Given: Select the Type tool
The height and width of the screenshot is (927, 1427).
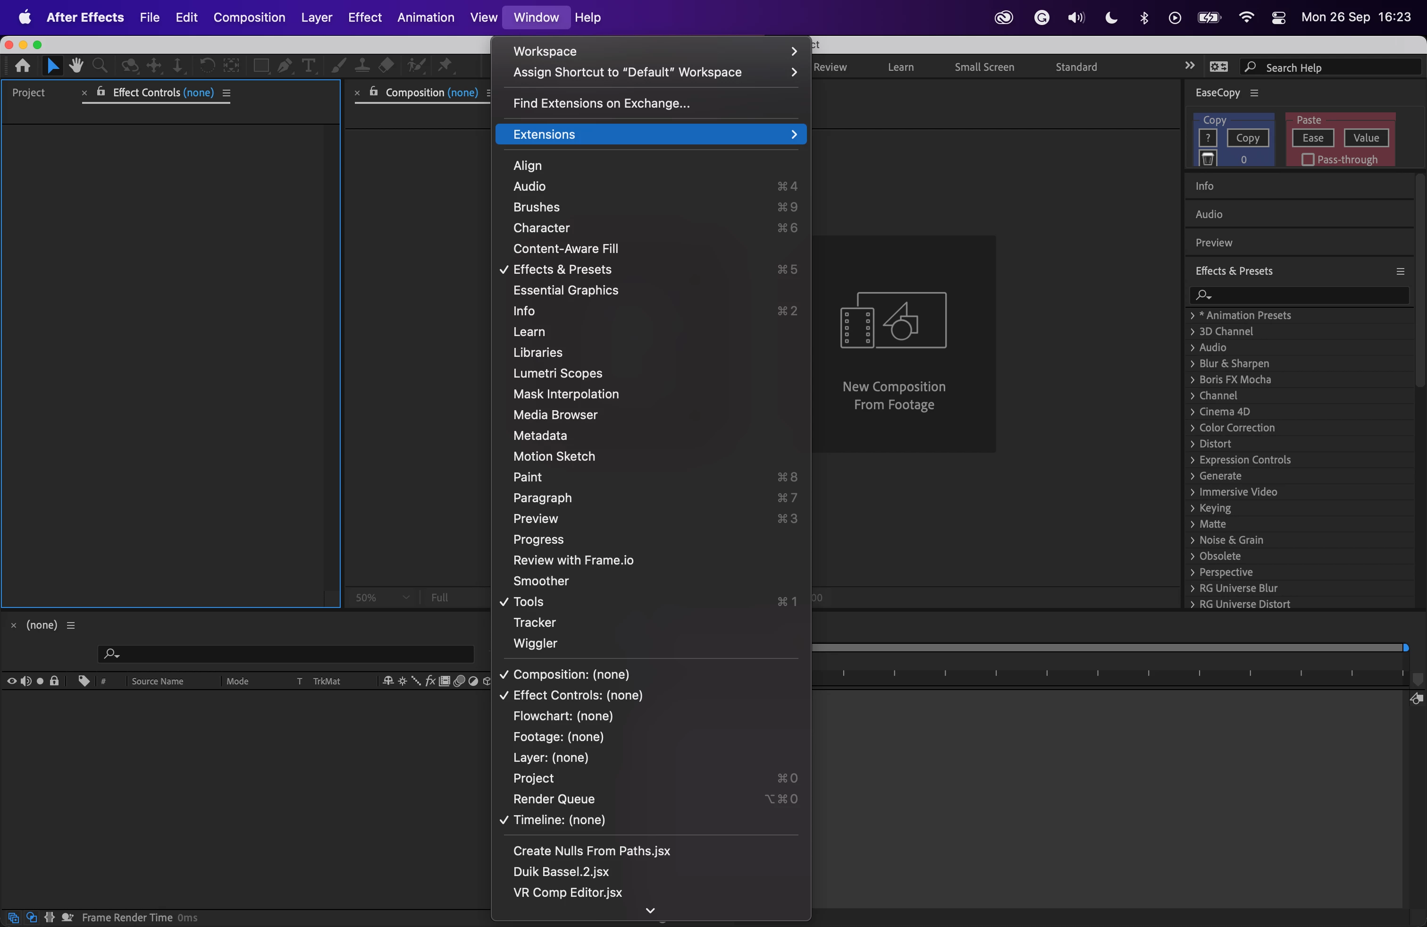Looking at the screenshot, I should coord(308,66).
